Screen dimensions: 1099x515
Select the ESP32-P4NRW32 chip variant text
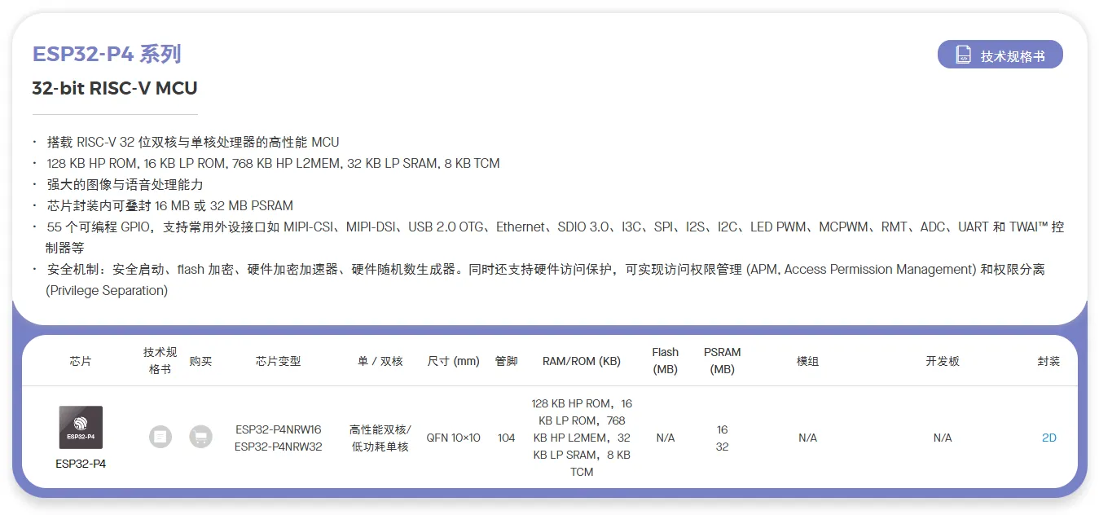pos(277,447)
